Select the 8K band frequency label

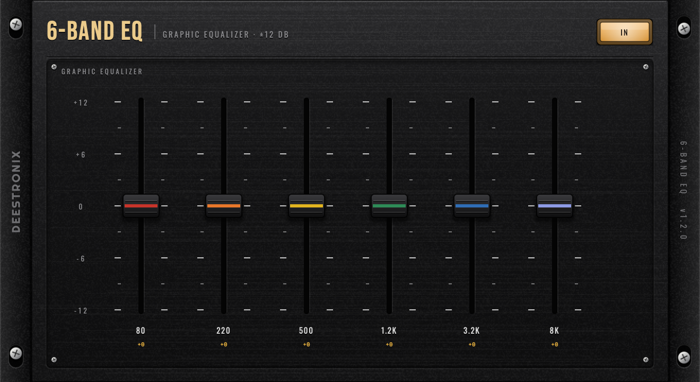point(554,331)
